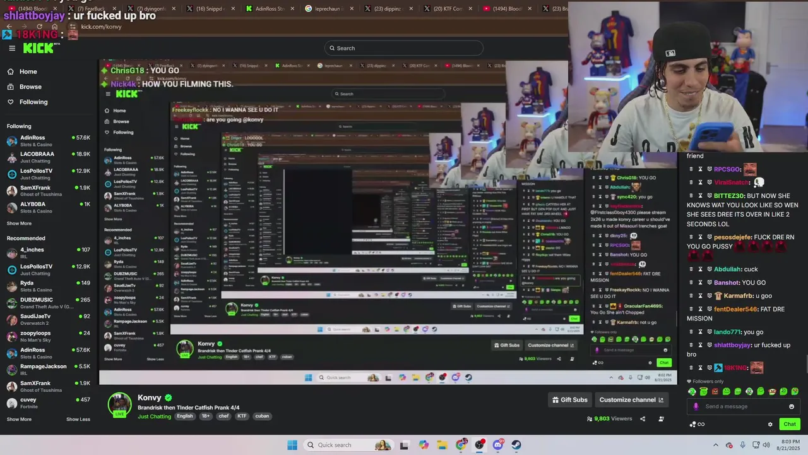The image size is (808, 455).
Task: Open chat settings gear icon
Action: point(770,424)
